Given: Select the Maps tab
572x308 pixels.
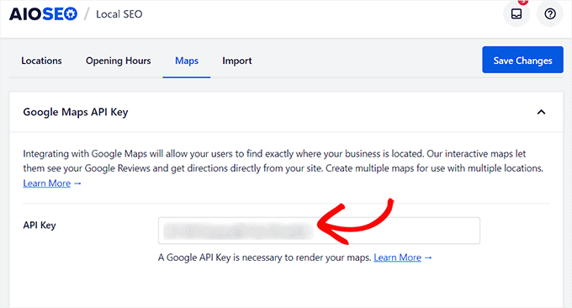Looking at the screenshot, I should point(187,61).
